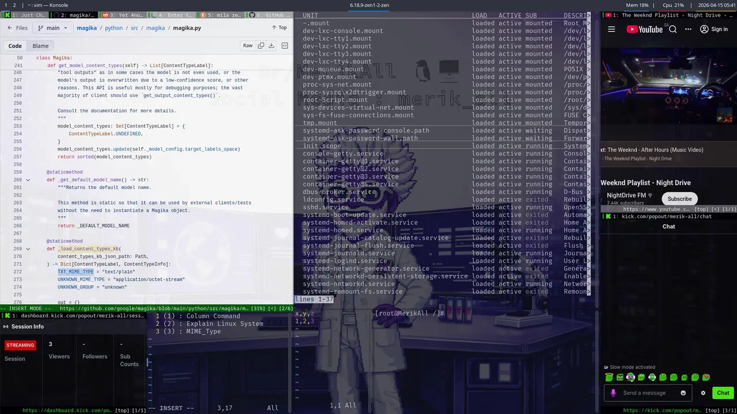Screen dimensions: 737x414
Task: Click Sub Counts label in Session Info
Action: 129,360
